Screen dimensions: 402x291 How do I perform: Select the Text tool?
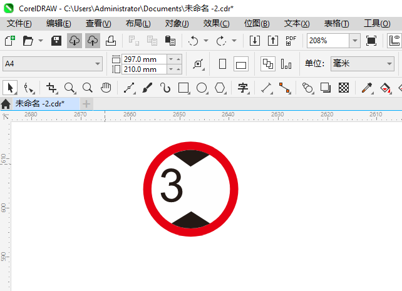point(243,88)
